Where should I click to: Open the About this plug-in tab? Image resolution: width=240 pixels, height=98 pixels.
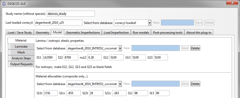point(199,33)
